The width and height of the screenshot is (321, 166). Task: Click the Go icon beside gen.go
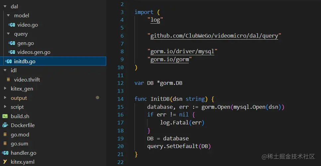click(x=12, y=43)
